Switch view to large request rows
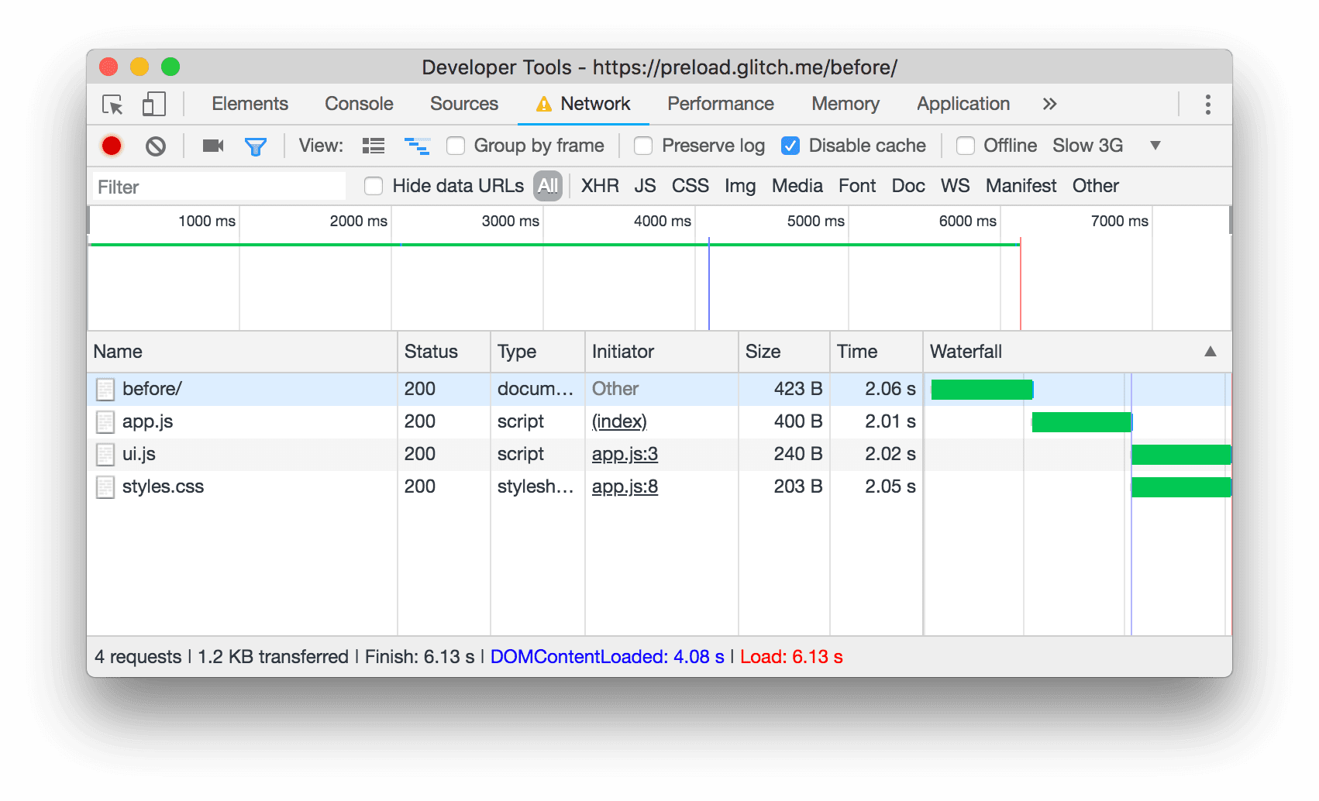The image size is (1319, 801). pos(373,146)
